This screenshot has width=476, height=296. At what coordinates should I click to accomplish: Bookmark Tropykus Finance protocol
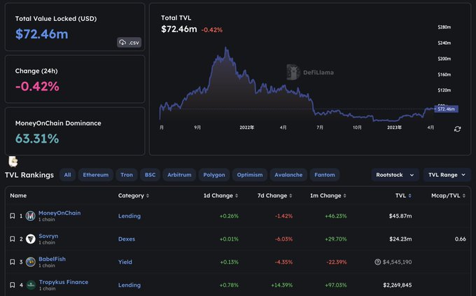13,285
